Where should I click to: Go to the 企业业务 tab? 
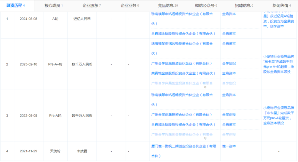tap(130, 6)
